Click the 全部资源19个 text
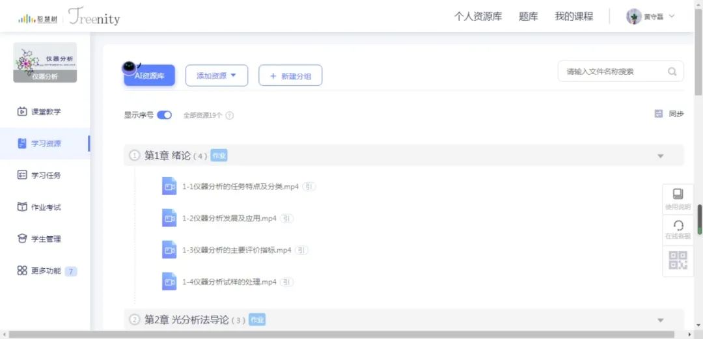The height and width of the screenshot is (339, 703). click(x=202, y=115)
